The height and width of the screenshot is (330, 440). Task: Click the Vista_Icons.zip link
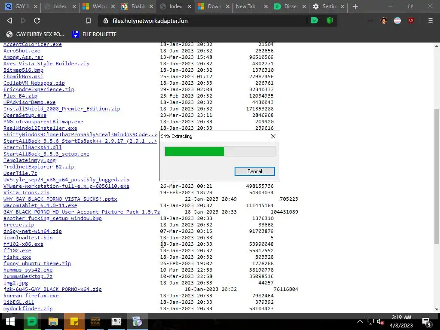[26, 193]
